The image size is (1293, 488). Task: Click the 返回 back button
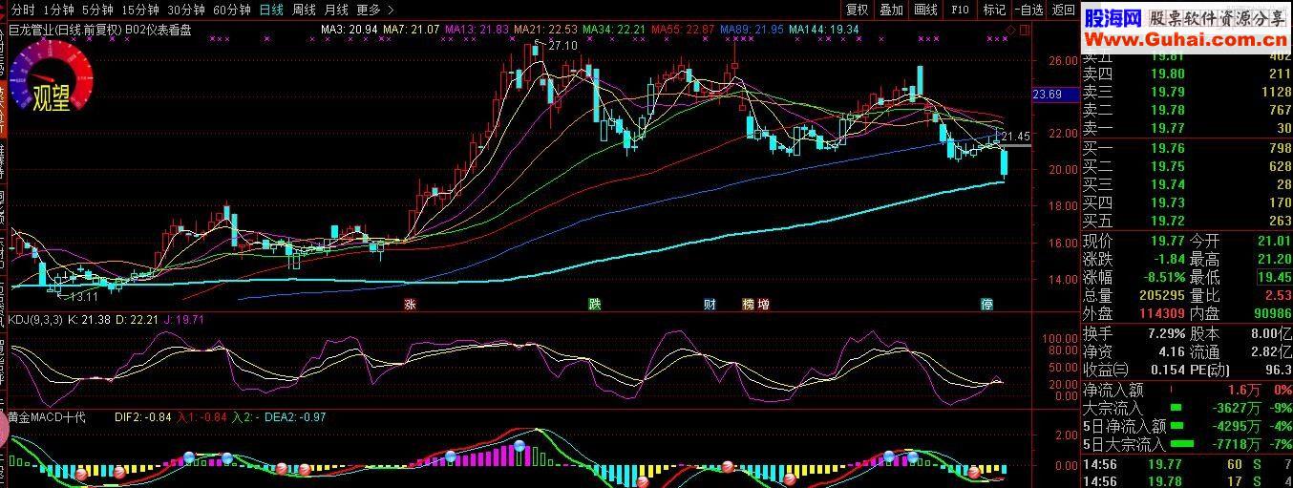(x=1063, y=10)
